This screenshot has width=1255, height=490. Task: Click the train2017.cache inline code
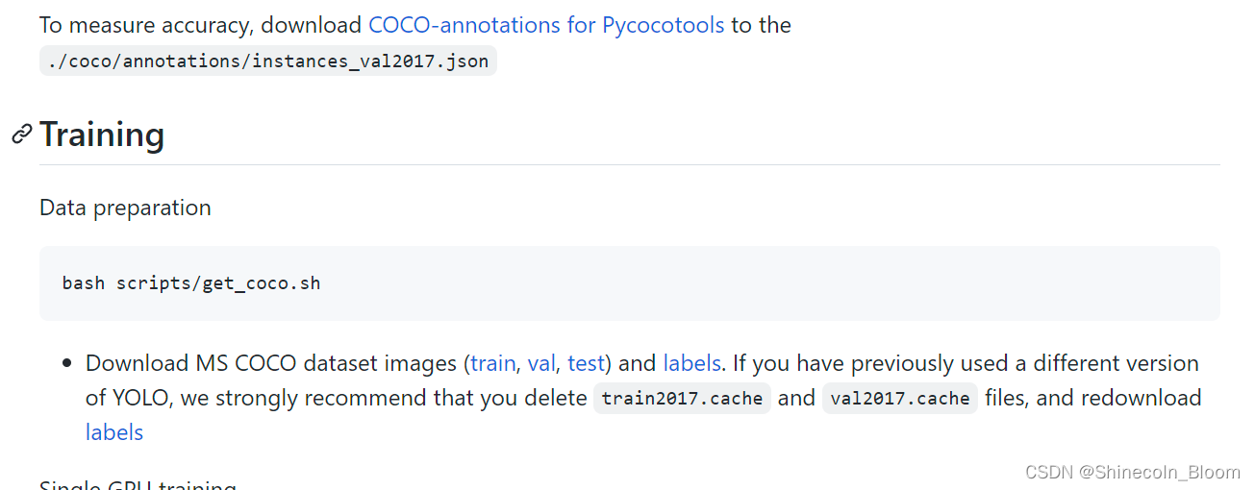(x=682, y=399)
